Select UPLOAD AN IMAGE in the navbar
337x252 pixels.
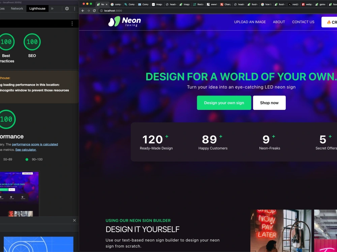(x=250, y=22)
